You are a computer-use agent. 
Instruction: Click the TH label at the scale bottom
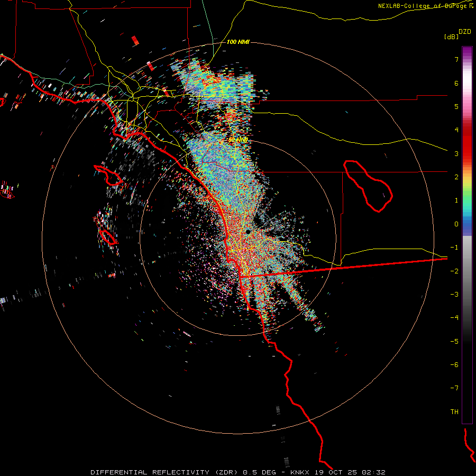click(454, 412)
